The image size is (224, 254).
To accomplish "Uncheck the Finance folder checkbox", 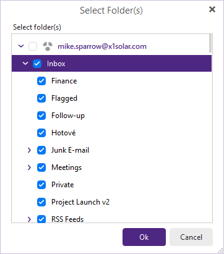I will pos(41,81).
